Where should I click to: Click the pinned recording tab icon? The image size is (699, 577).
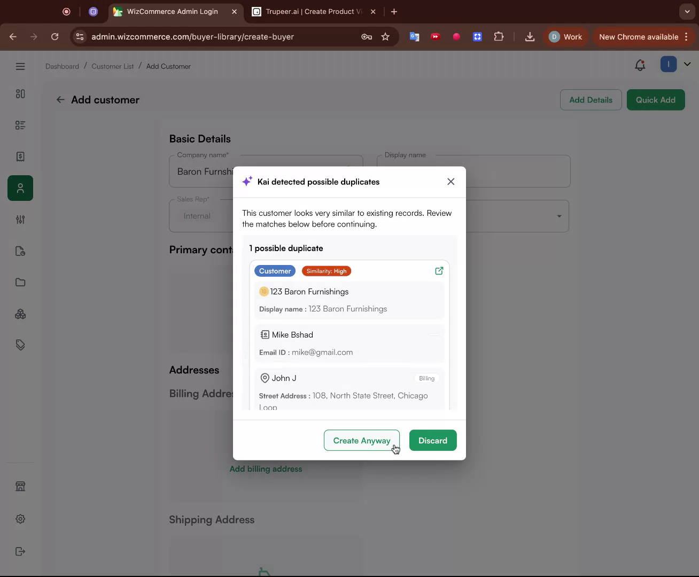click(66, 11)
